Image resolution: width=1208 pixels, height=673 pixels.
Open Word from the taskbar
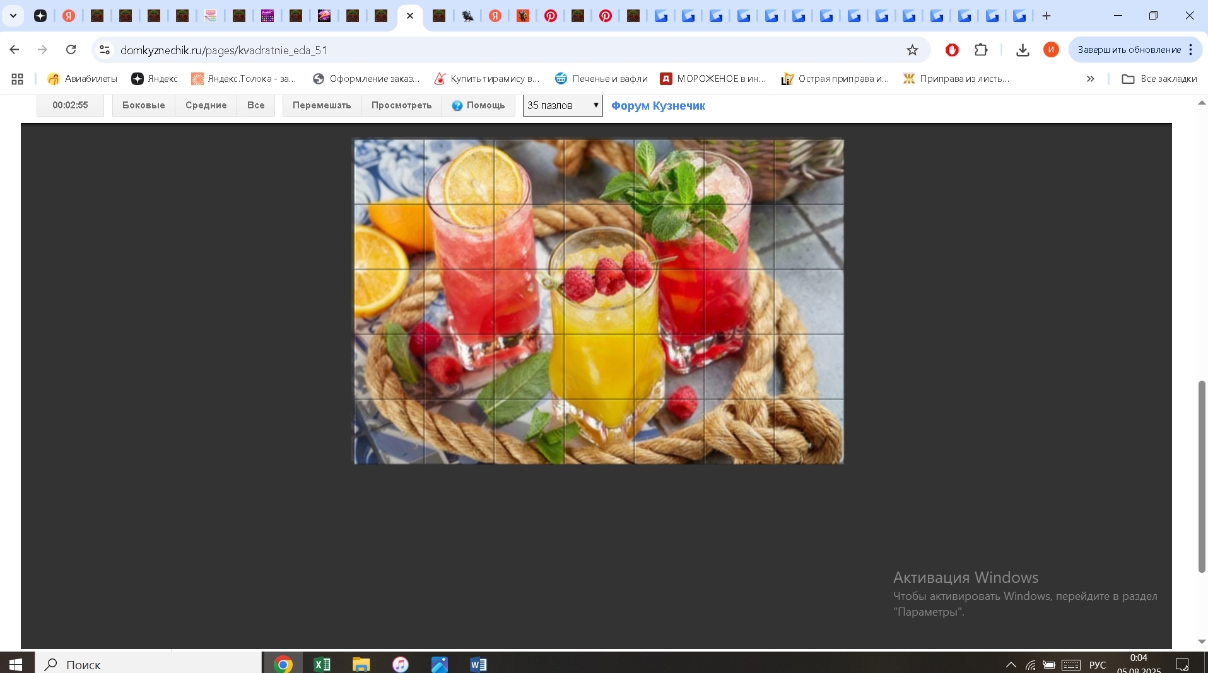click(x=479, y=664)
